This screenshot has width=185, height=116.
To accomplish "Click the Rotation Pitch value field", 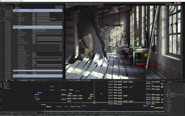I will coord(34,19).
